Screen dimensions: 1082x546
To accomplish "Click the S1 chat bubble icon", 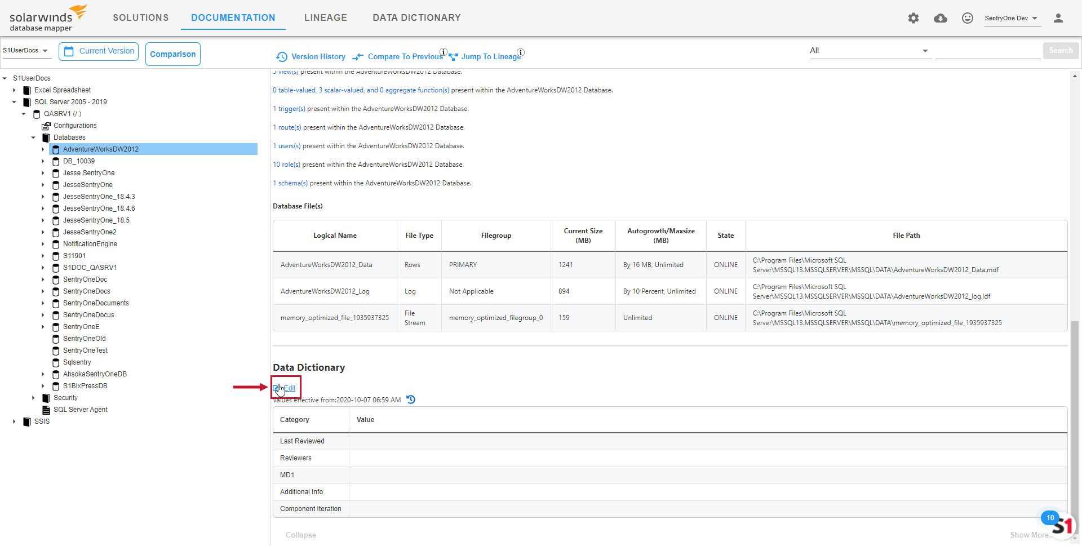I will (1062, 526).
